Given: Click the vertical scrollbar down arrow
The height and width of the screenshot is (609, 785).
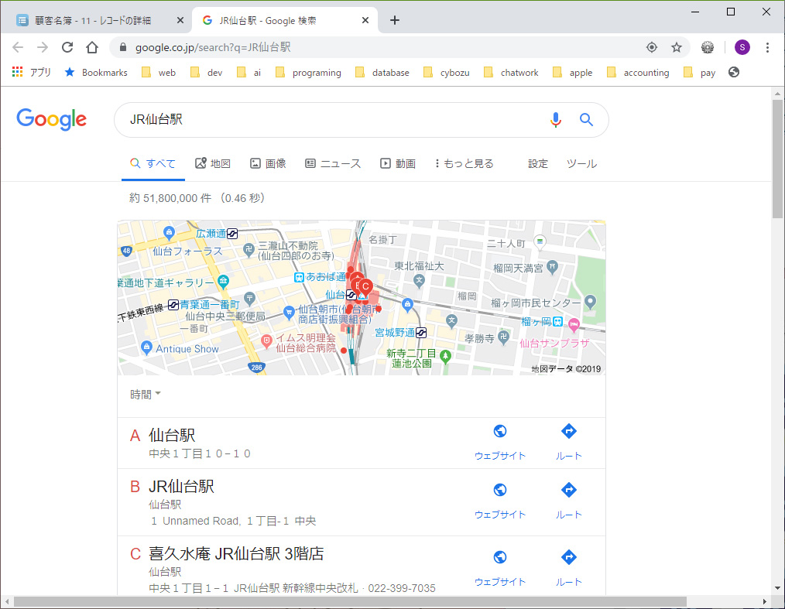Looking at the screenshot, I should point(777,588).
